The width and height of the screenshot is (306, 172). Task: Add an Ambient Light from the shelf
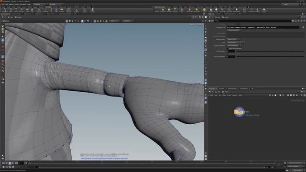click(237, 10)
